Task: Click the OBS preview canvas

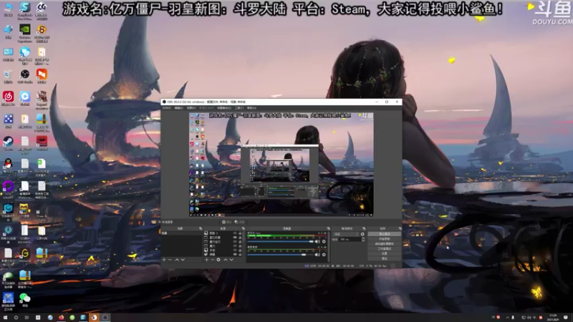Action: click(x=281, y=165)
